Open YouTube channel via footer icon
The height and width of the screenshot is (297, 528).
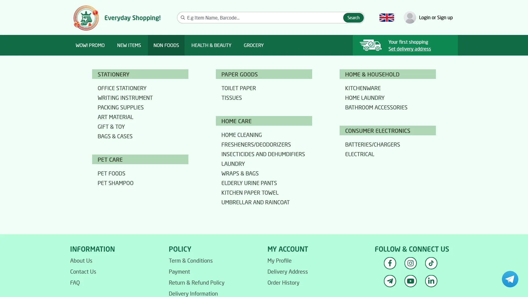410,281
